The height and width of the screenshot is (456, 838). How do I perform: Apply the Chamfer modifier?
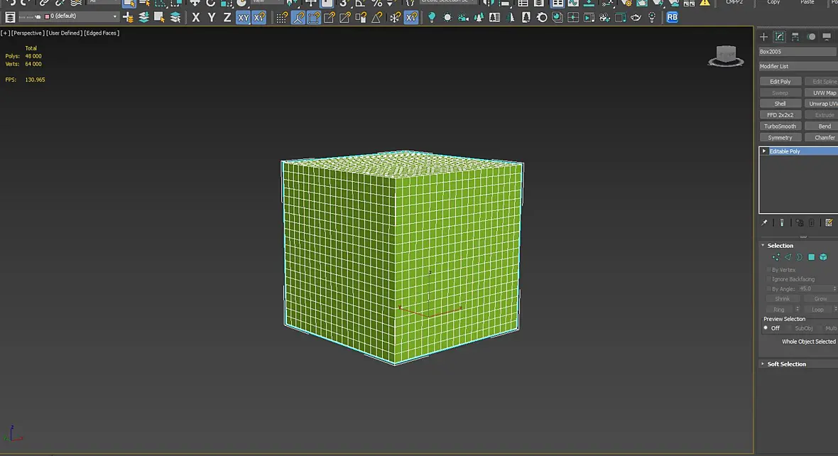tap(823, 137)
